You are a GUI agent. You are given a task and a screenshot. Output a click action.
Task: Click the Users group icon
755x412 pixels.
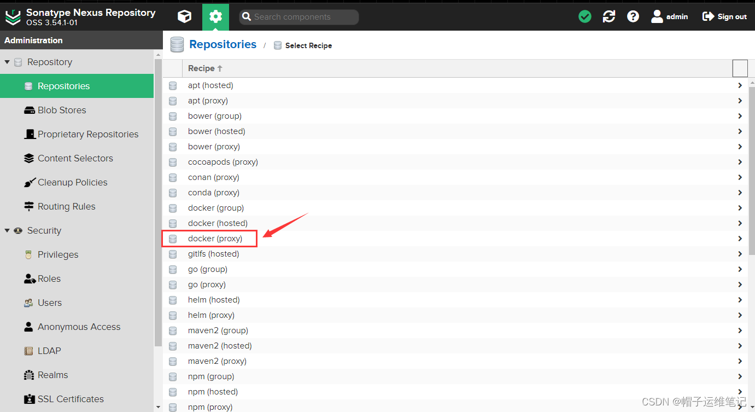pos(29,303)
